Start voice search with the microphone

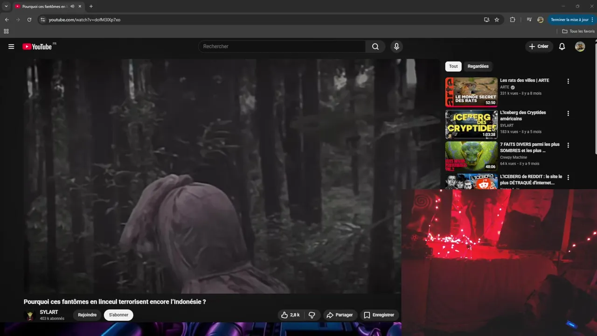[396, 47]
